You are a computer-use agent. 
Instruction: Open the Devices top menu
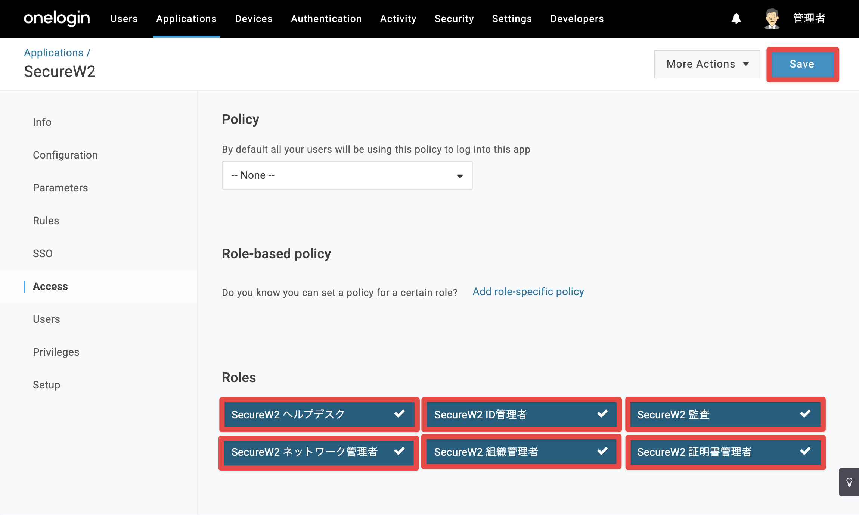tap(254, 19)
